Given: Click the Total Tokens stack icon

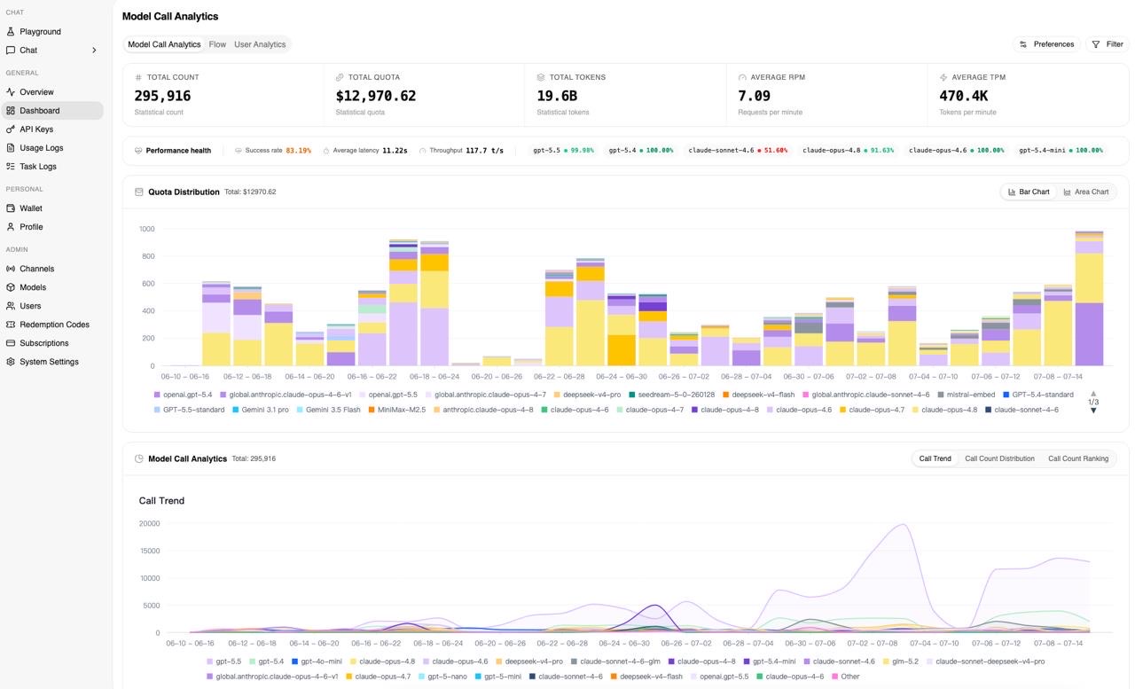Looking at the screenshot, I should click(541, 77).
